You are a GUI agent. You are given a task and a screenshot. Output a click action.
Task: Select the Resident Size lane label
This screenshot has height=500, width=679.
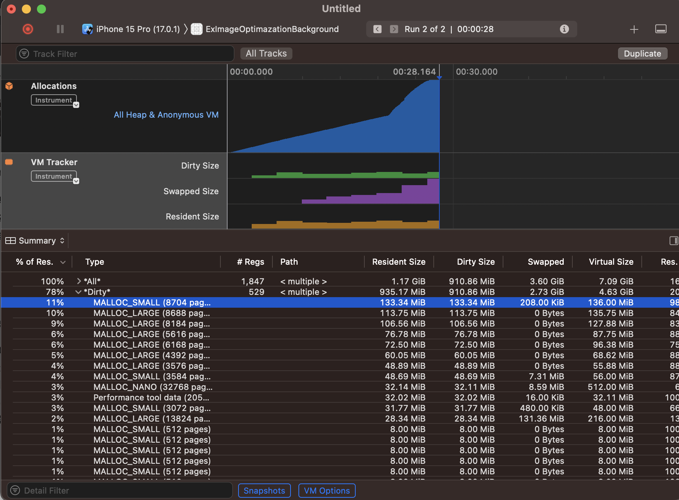[192, 216]
